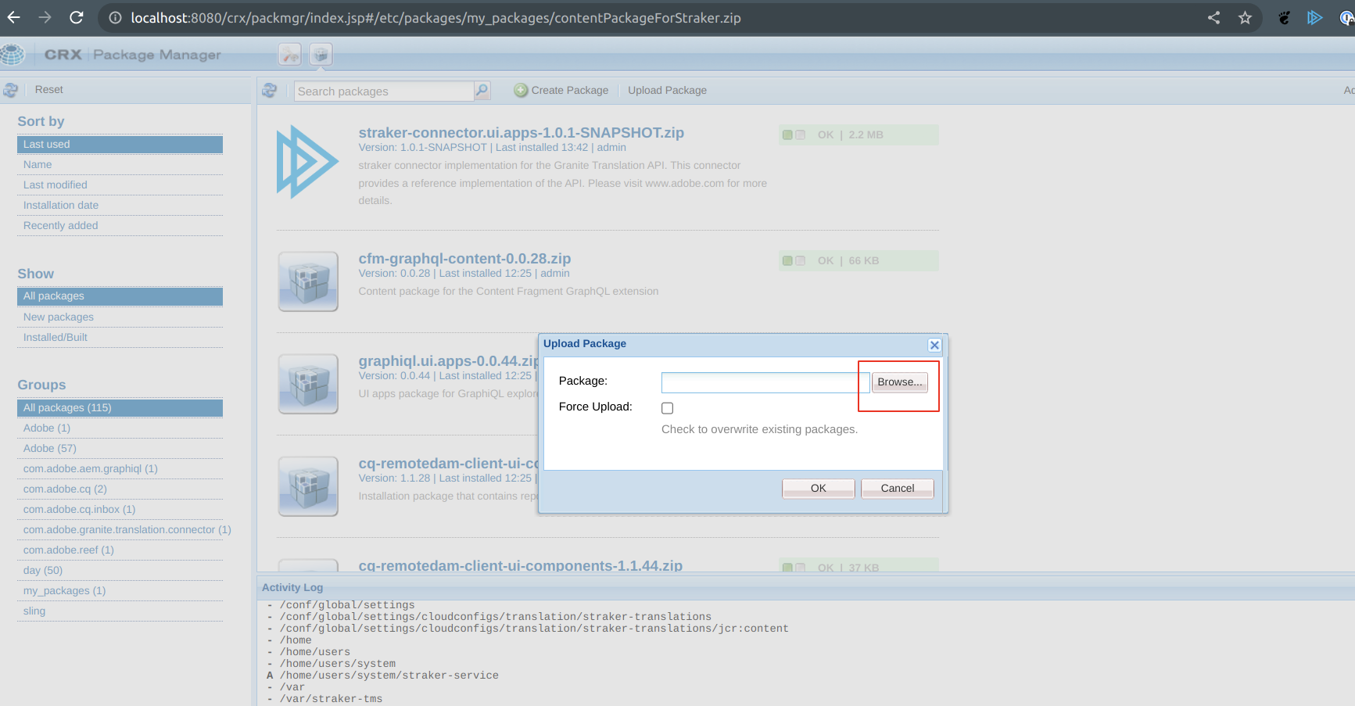
Task: Select com.adobe.aem.graphiql (1) group
Action: tap(120, 469)
